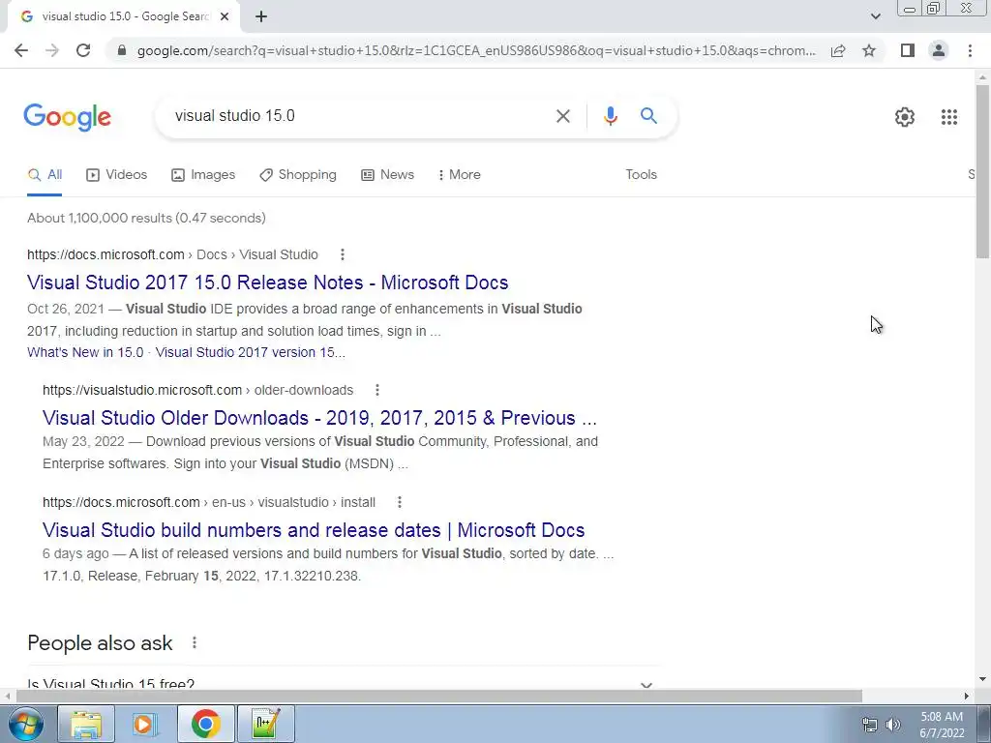The height and width of the screenshot is (743, 991).
Task: Open the tab search dropdown
Action: pos(875,16)
